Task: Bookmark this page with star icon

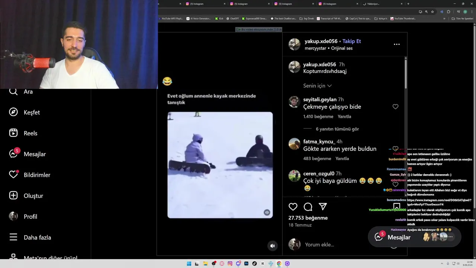Action: click(432, 12)
